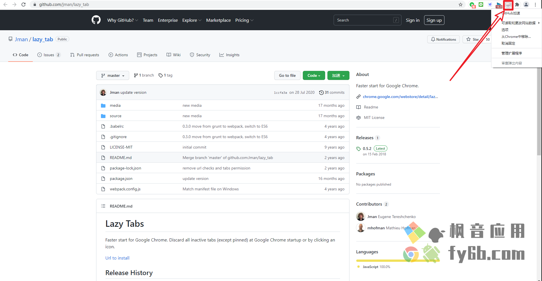Click the Jman avatar in the commit header
The width and height of the screenshot is (542, 281).
coord(103,92)
